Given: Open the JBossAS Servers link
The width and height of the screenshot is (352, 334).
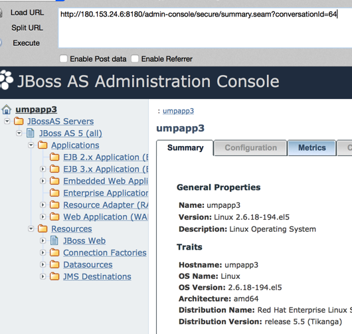Looking at the screenshot, I should click(60, 122).
